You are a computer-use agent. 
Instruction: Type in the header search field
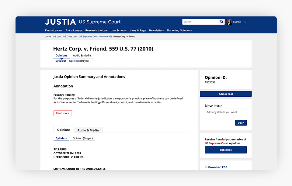(x=201, y=22)
